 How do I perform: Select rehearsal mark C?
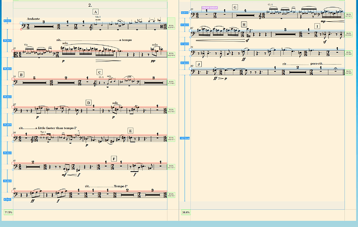pyautogui.click(x=99, y=73)
